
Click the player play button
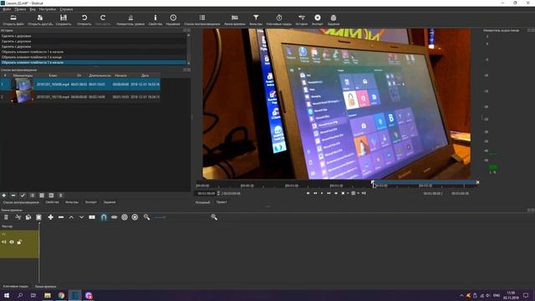pos(322,193)
